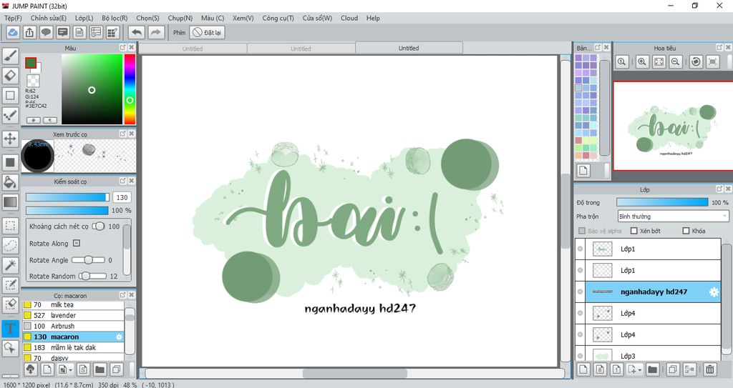This screenshot has width=733, height=388.
Task: Toggle the Rotate Along checkbox
Action: pos(77,243)
